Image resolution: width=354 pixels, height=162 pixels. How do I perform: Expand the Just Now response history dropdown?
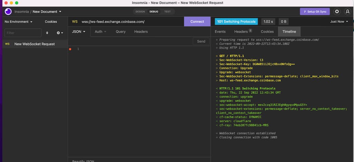point(339,21)
